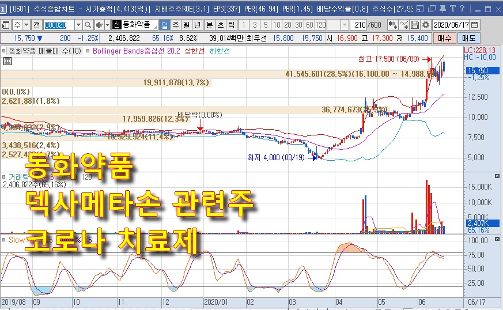Click the current price tag 15,750 on axis
Screen dimensions: 503x310
click(x=482, y=70)
